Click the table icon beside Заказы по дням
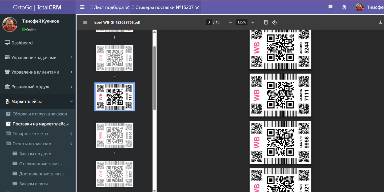This screenshot has width=384, height=192. (x=15, y=154)
